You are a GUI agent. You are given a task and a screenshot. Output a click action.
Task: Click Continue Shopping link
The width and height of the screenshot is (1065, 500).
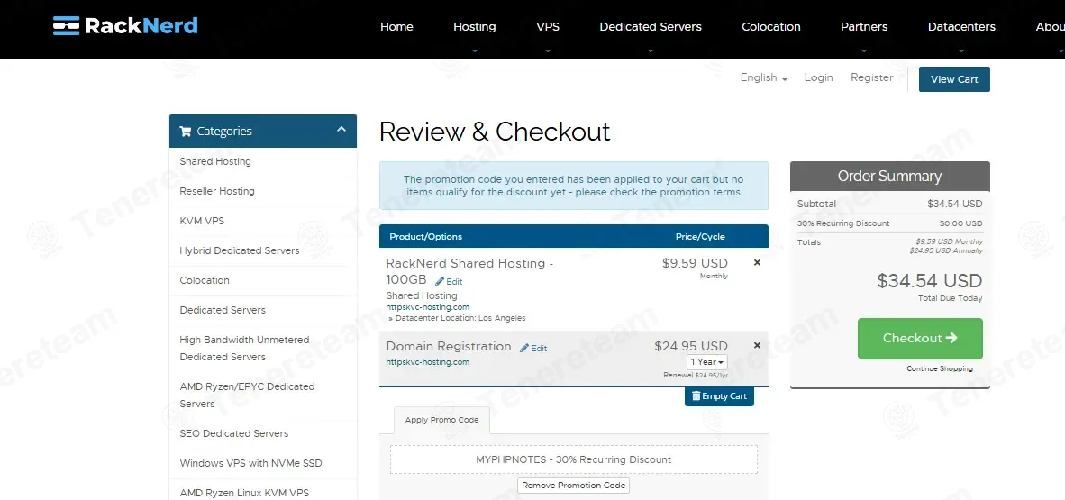coord(940,368)
